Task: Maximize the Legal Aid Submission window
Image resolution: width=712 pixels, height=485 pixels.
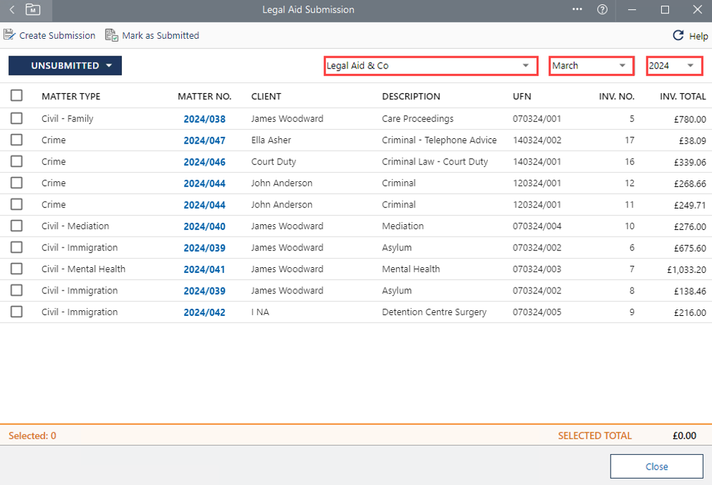Action: (x=665, y=10)
